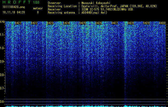Click the Receiving antenna label
Viewport: 168px width, 107px height.
(61, 13)
